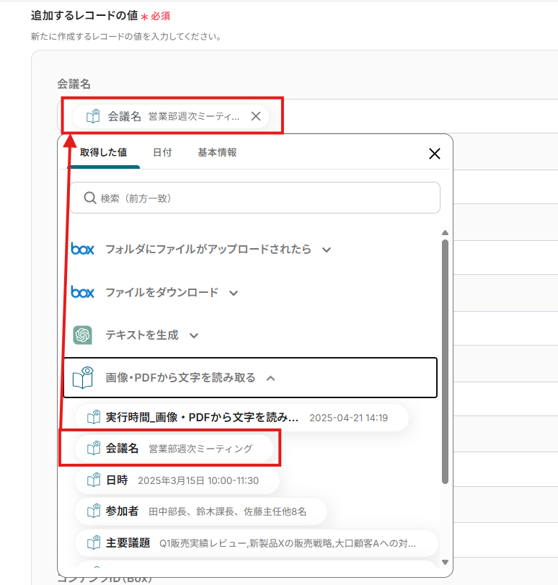Screen dimensions: 558x585
Task: Click scrollbar up arrow in the value list
Action: [445, 233]
